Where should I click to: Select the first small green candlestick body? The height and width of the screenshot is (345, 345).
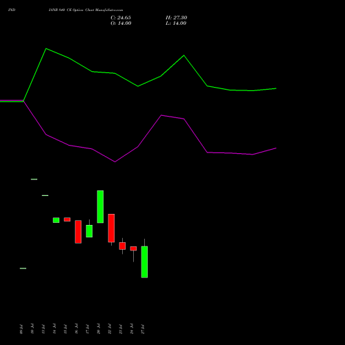point(56,220)
